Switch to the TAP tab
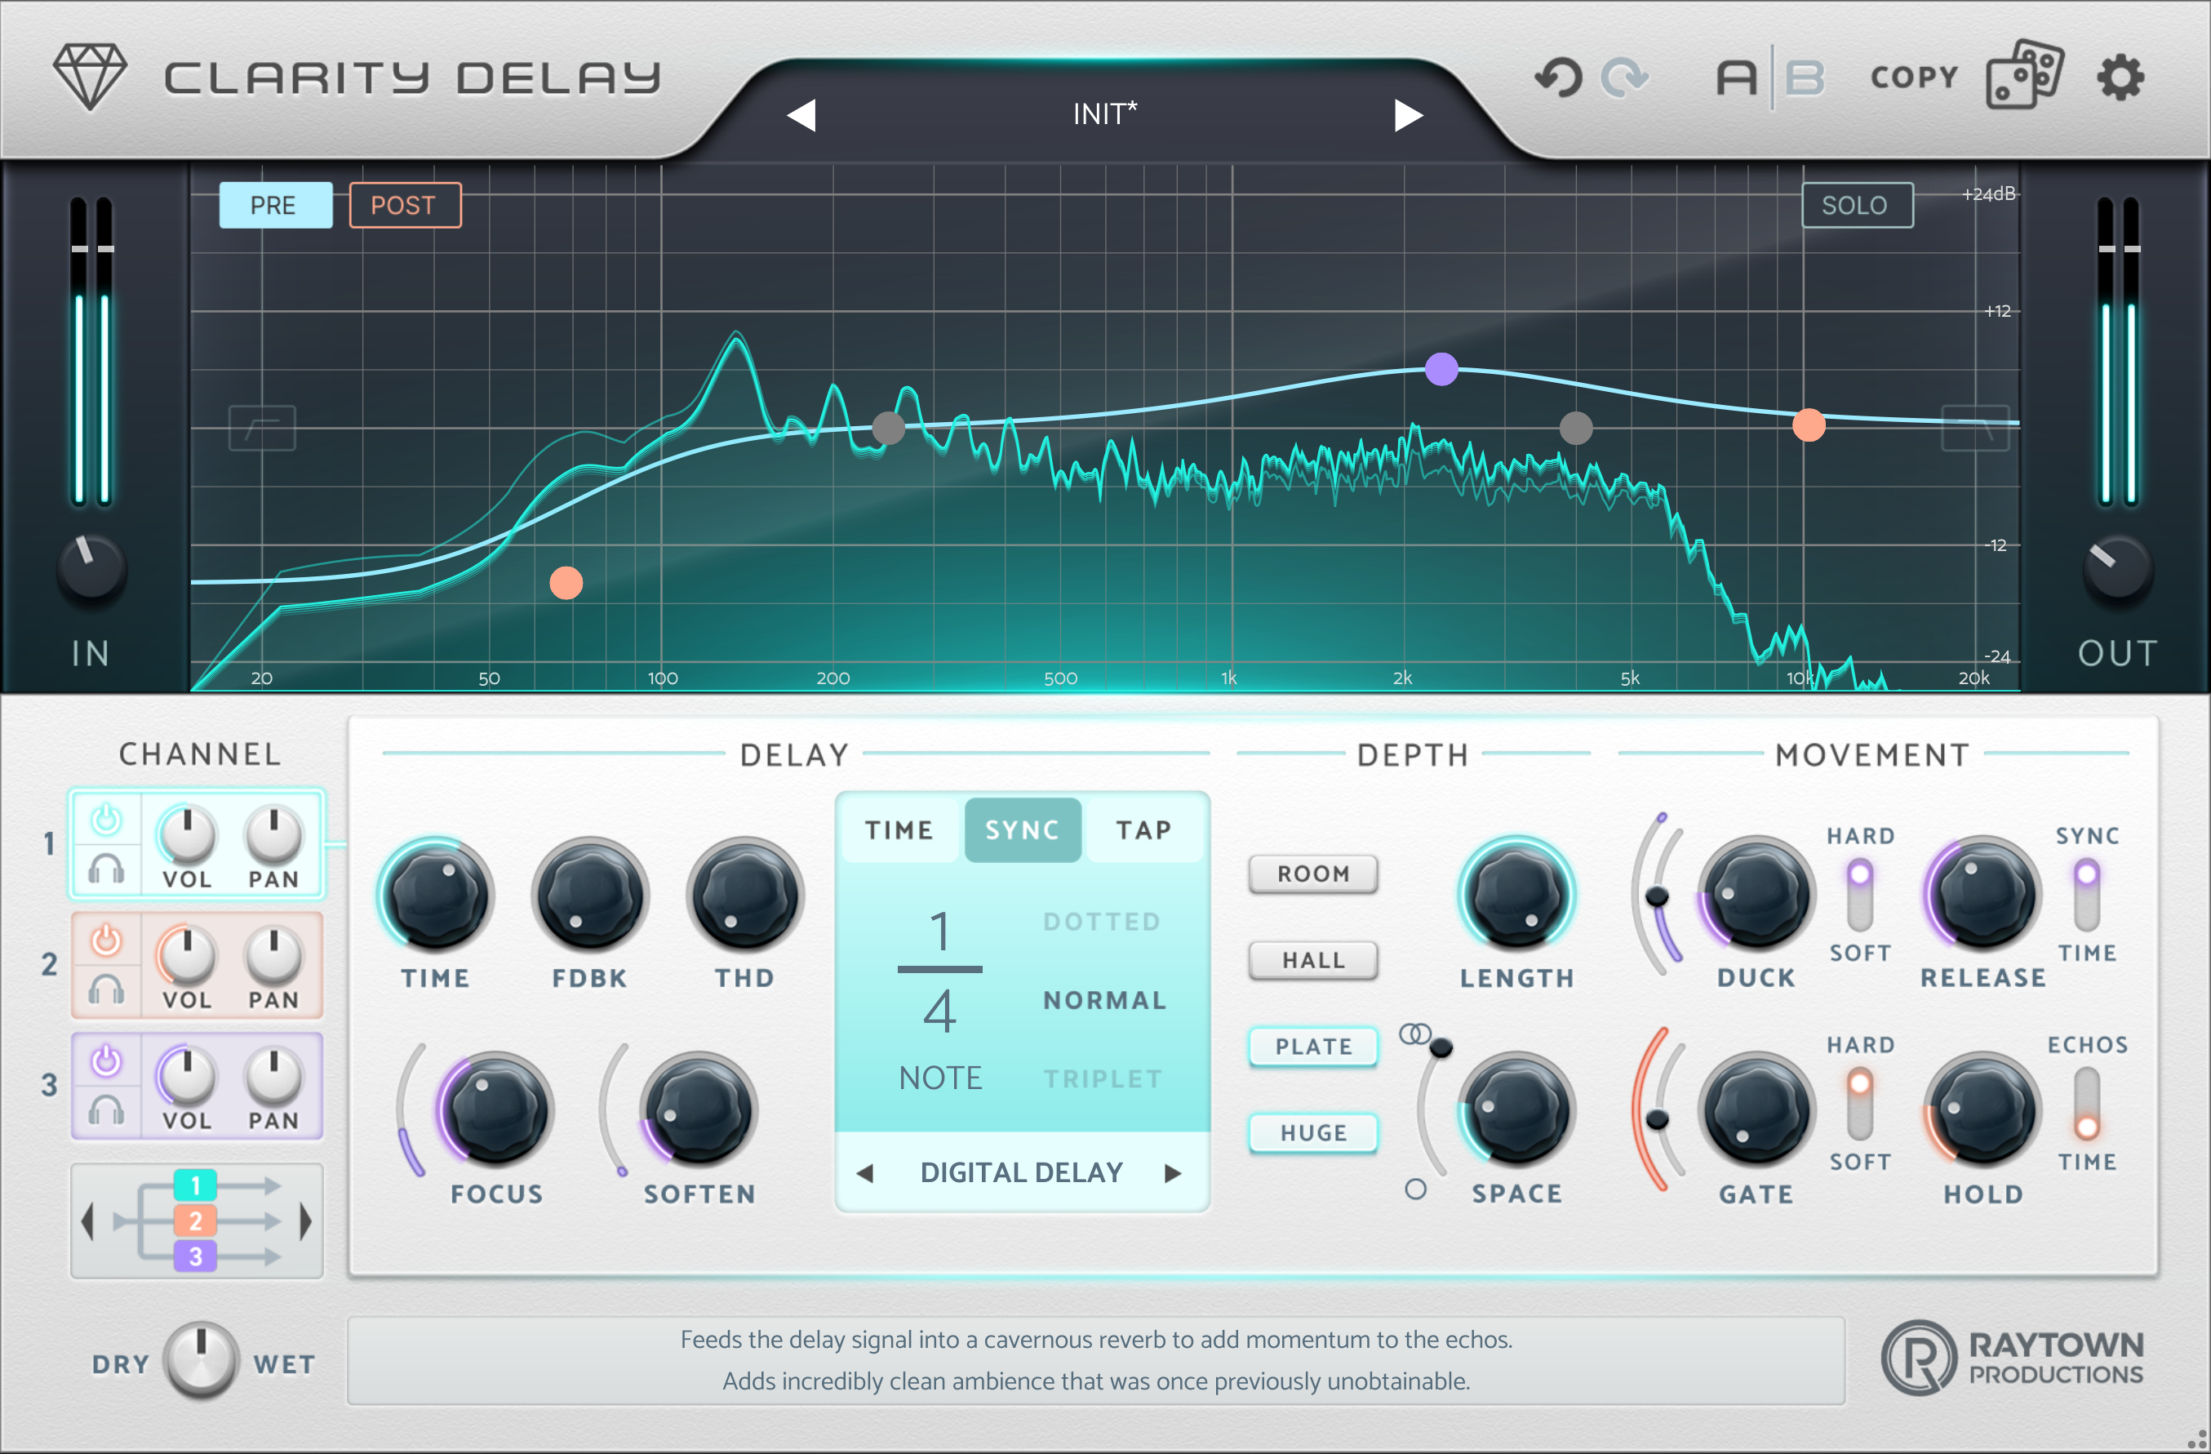The image size is (2211, 1454). [1145, 829]
